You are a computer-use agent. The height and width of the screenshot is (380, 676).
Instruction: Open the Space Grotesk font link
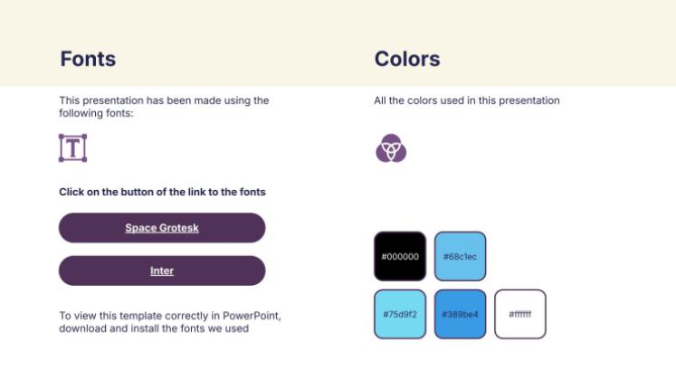[x=162, y=227]
